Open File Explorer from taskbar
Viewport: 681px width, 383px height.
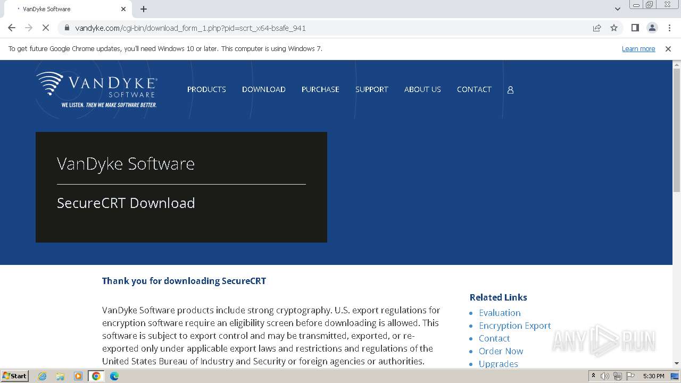click(60, 376)
